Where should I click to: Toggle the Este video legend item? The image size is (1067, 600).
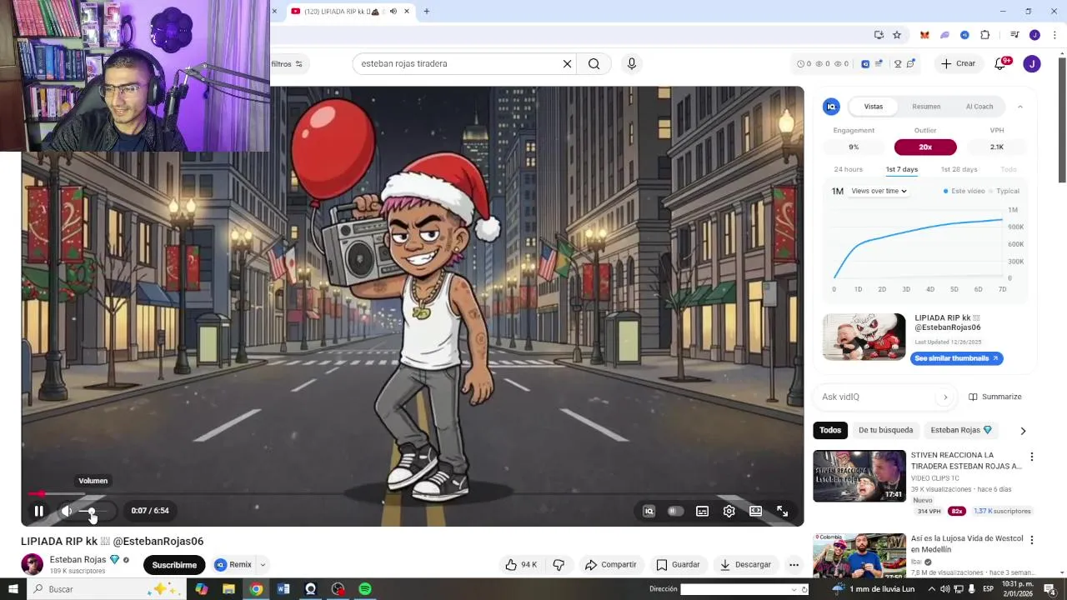(x=964, y=191)
